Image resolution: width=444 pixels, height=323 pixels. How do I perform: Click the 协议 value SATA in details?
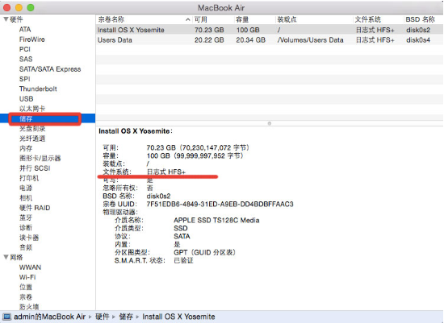pos(182,236)
